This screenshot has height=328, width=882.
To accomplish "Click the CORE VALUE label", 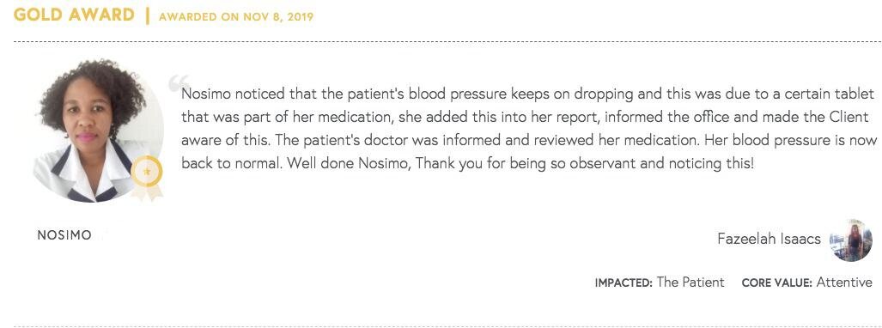I will point(777,283).
